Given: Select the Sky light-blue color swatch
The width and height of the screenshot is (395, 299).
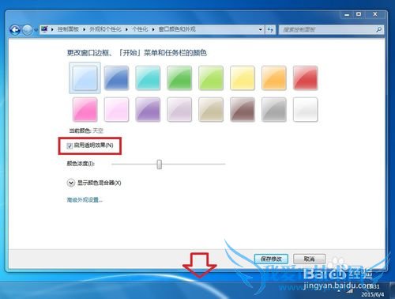Looking at the screenshot, I should pos(85,78).
